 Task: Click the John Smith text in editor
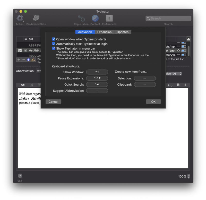(x=30, y=98)
